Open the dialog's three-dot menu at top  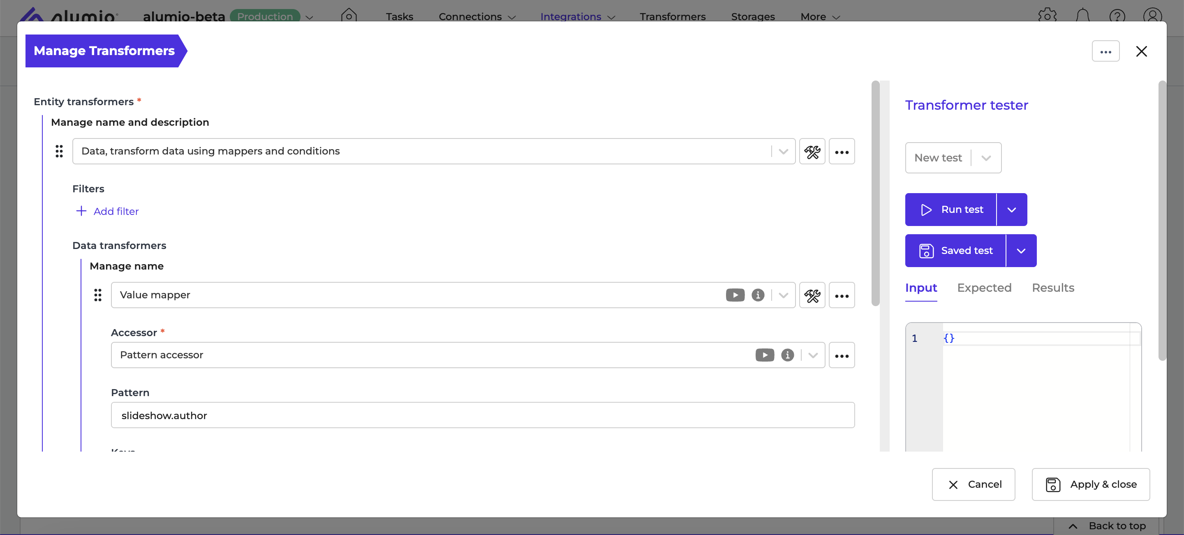tap(1105, 51)
